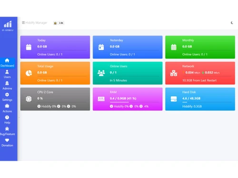Click the Hiddify bar-chart logo icon
This screenshot has height=178, width=238.
8,24
